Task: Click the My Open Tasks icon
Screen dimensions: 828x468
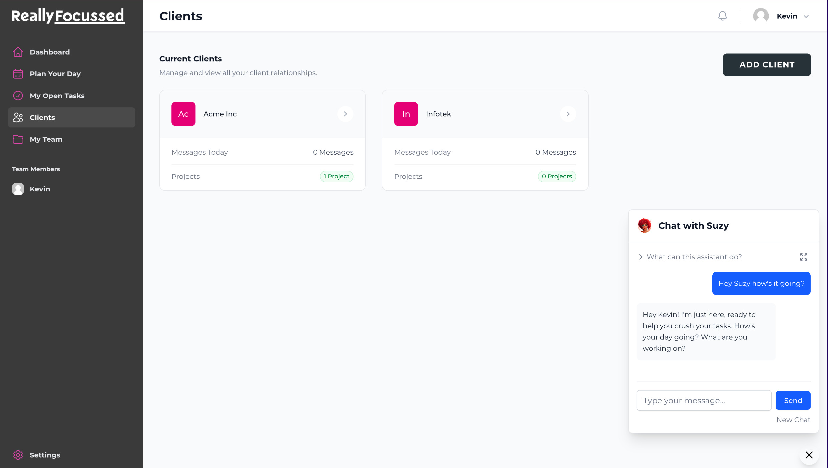Action: point(17,96)
